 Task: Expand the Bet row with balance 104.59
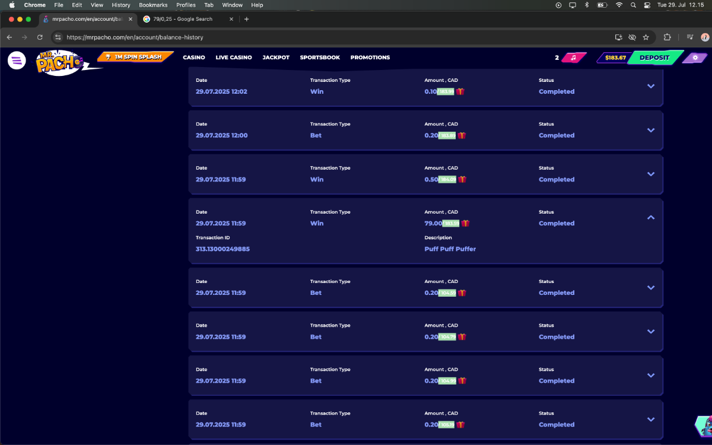651,287
